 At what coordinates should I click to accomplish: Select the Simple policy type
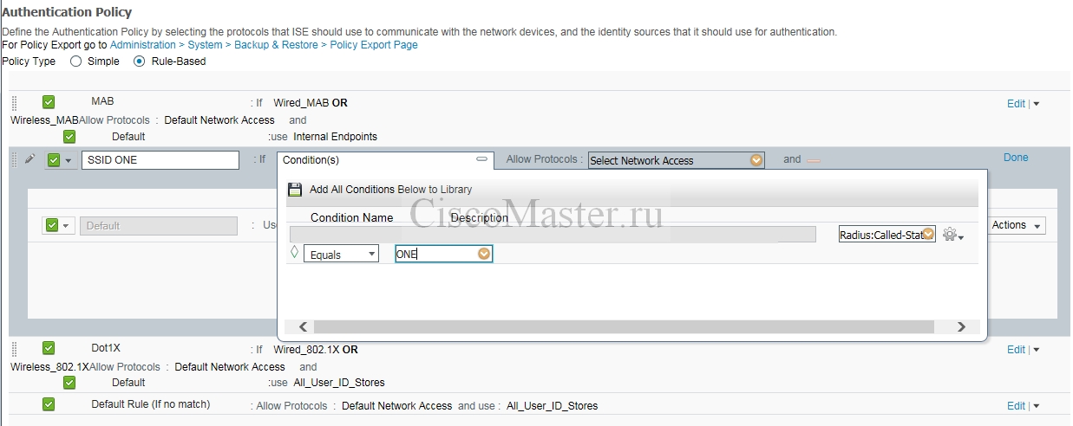tap(75, 61)
